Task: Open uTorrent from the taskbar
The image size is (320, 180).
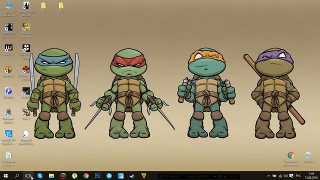Action: point(74,175)
